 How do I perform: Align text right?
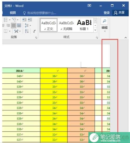[8, 25]
